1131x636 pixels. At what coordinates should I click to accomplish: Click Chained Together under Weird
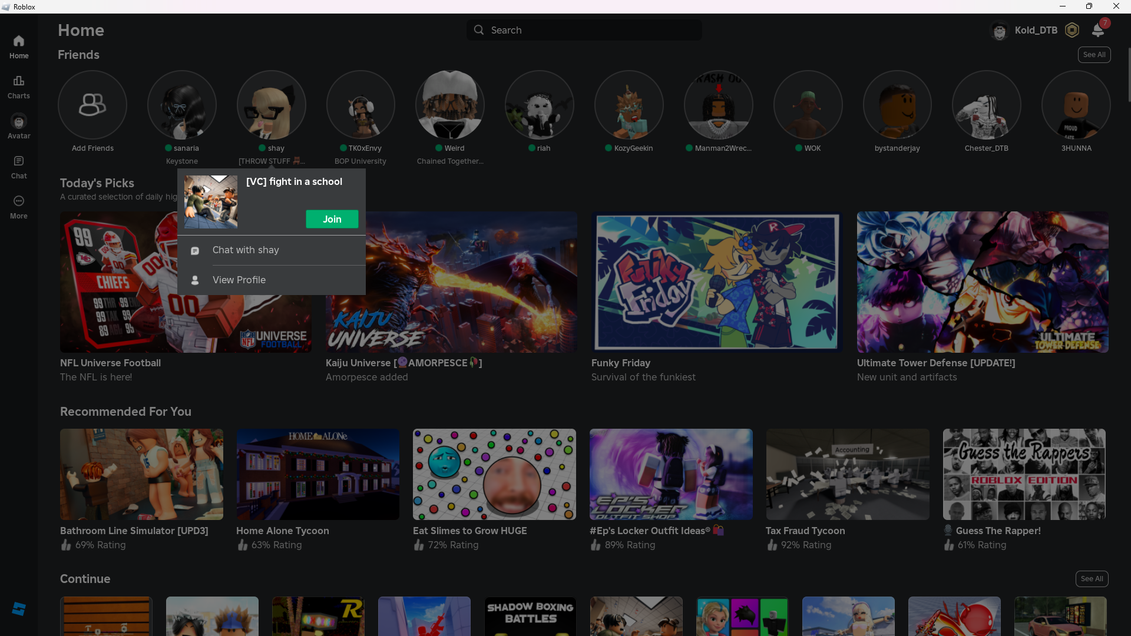450,161
